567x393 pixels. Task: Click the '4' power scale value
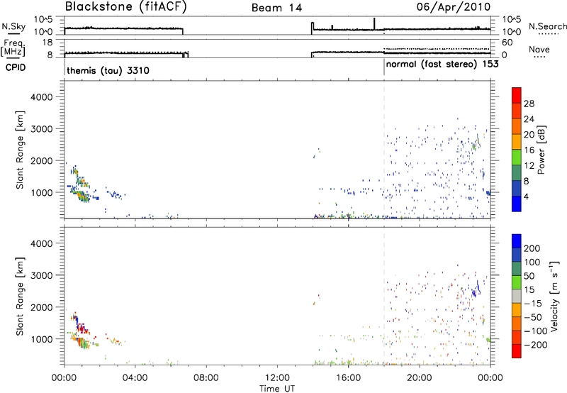(x=526, y=196)
